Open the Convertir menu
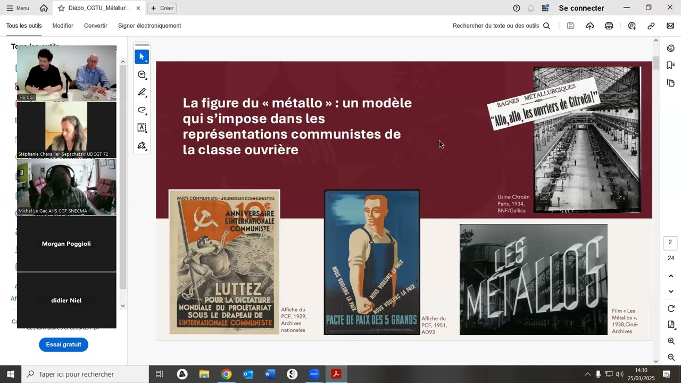This screenshot has width=681, height=383. (x=96, y=26)
